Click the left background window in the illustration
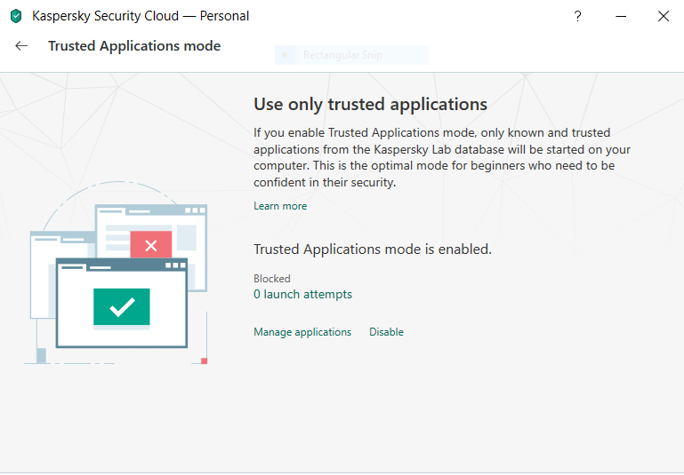 pyautogui.click(x=42, y=275)
